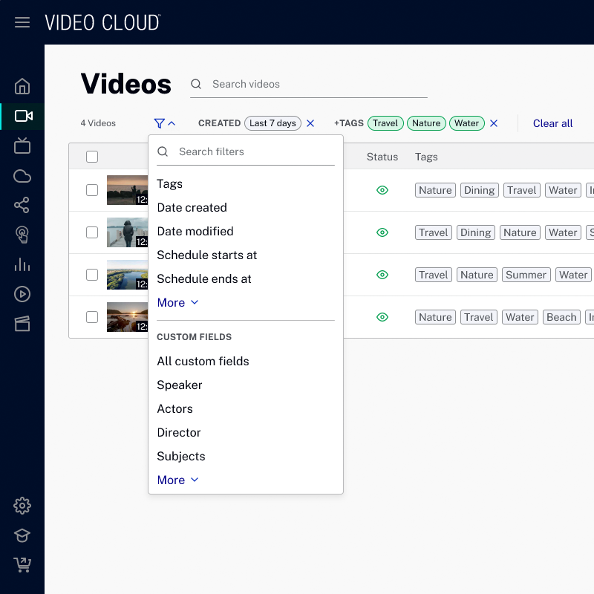Check the select-all videos checkbox

tap(91, 157)
